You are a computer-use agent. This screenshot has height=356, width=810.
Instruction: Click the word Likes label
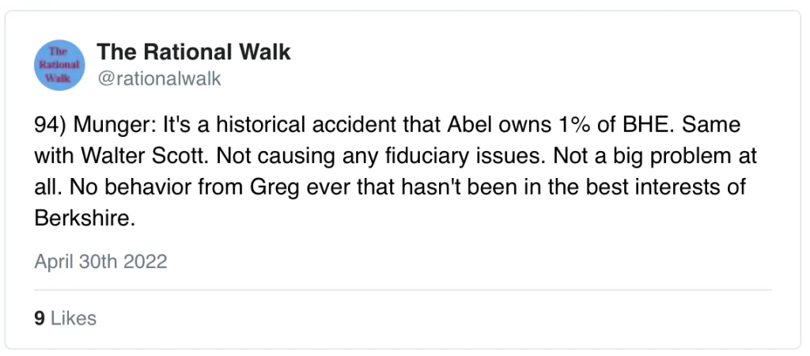(x=73, y=318)
